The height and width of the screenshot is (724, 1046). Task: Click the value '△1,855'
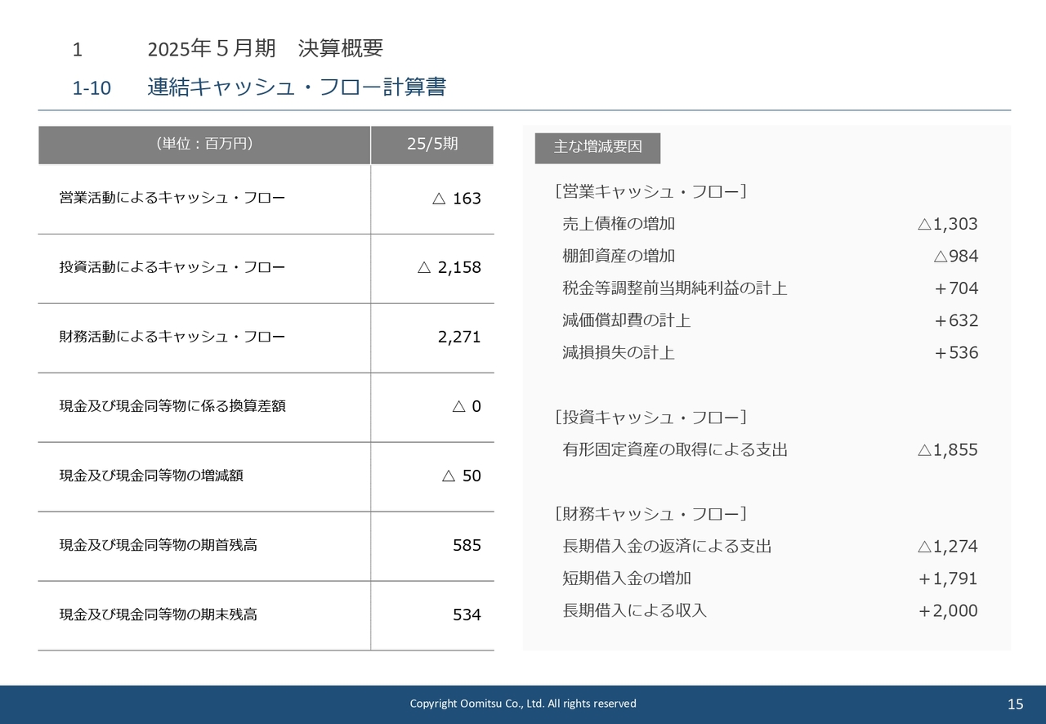point(947,450)
